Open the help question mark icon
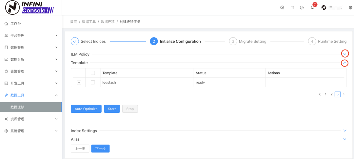This screenshot has width=354, height=159. click(302, 8)
